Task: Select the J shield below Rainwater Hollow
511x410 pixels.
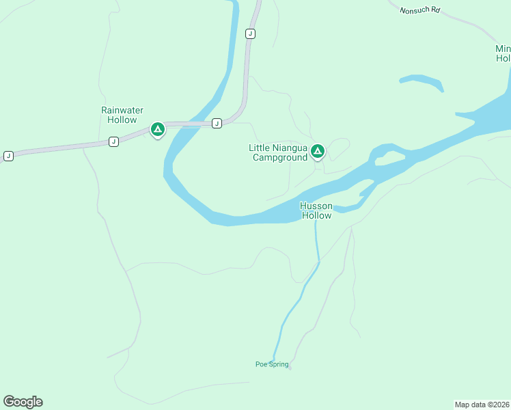Action: (113, 141)
